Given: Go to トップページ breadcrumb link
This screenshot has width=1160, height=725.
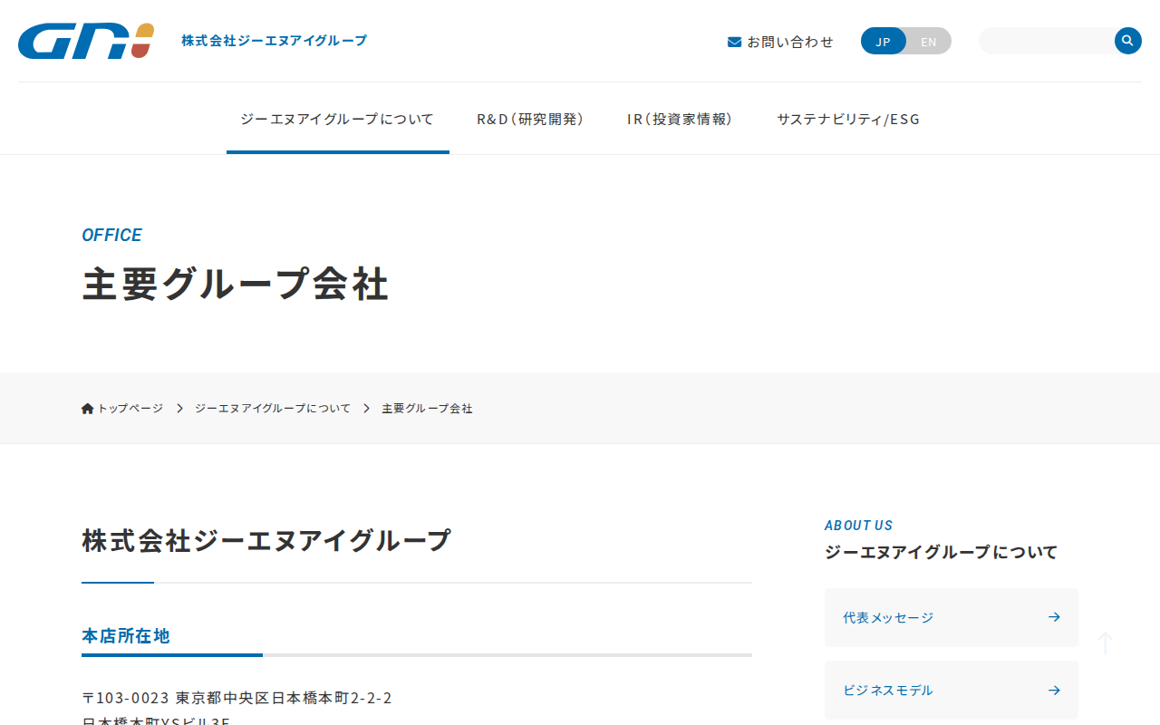Looking at the screenshot, I should (130, 409).
